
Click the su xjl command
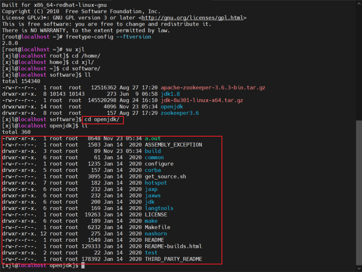coord(75,50)
